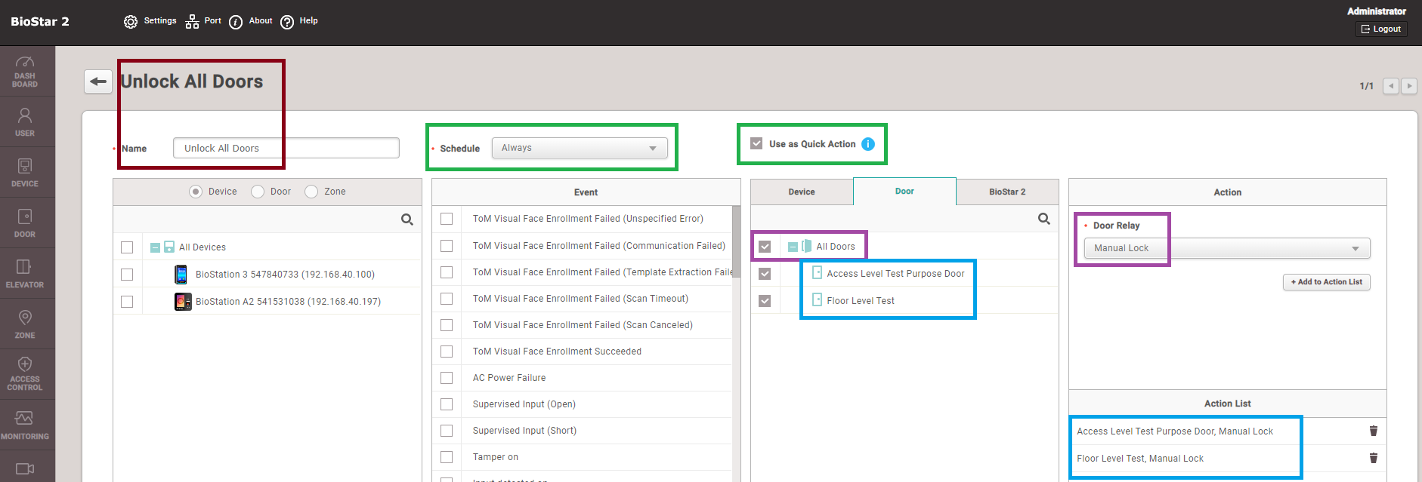Screen dimensions: 1422x482
Task: Open Access Control in sidebar
Action: click(x=25, y=374)
